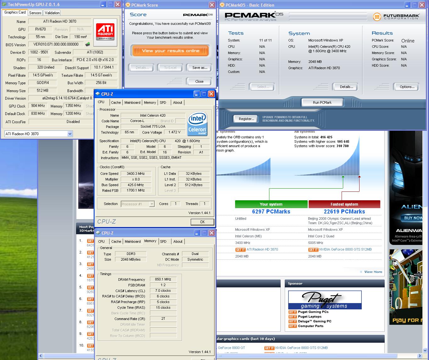Screen dimensions: 429x360
Task: Open NVIDIA GeForce 8800 GTS 512MB link under fastest system
Action: click(345, 250)
